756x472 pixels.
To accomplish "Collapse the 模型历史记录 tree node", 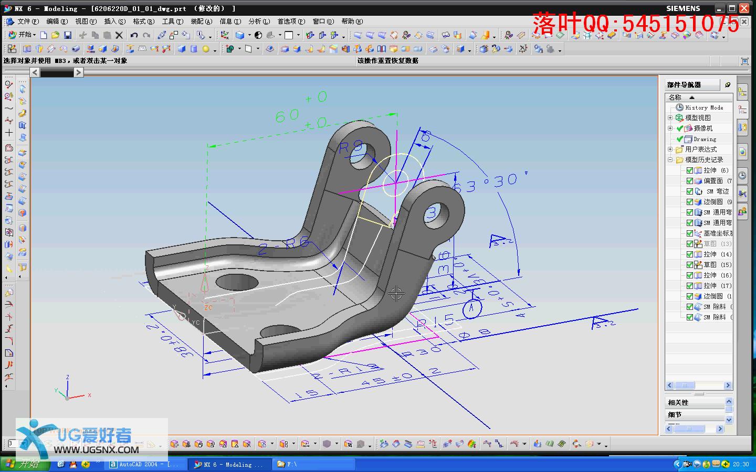I will pos(670,160).
